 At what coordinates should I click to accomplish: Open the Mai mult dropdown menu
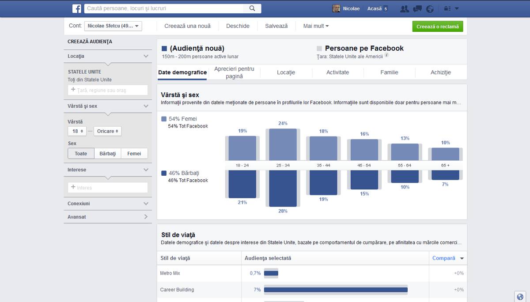coord(316,26)
